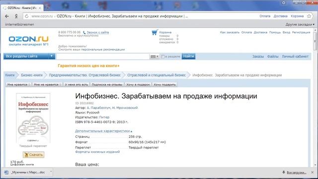Open the download arrow icon near Все загрузки

coord(284,173)
